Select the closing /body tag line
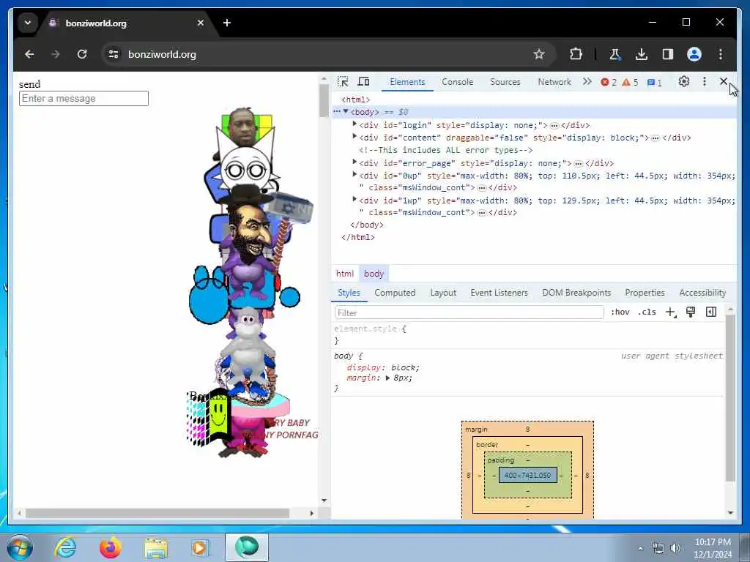This screenshot has height=562, width=750. click(367, 225)
